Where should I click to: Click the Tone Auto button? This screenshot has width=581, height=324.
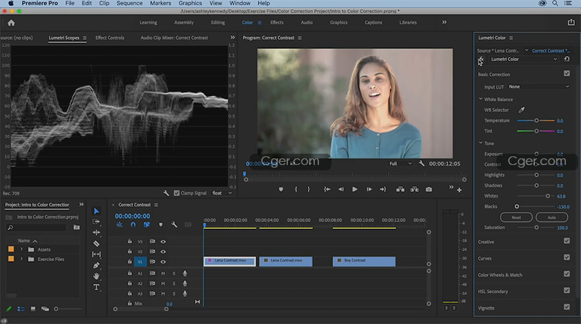click(x=552, y=217)
